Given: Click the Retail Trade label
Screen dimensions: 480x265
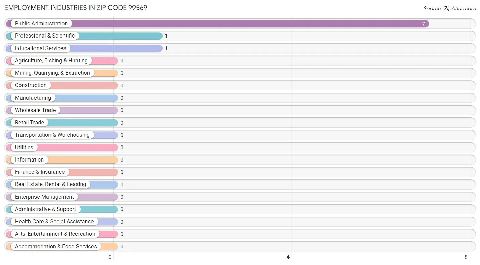Looking at the screenshot, I should pyautogui.click(x=29, y=123).
